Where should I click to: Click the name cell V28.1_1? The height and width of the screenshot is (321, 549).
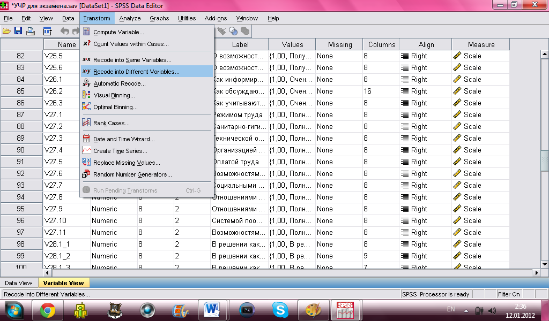pos(66,244)
